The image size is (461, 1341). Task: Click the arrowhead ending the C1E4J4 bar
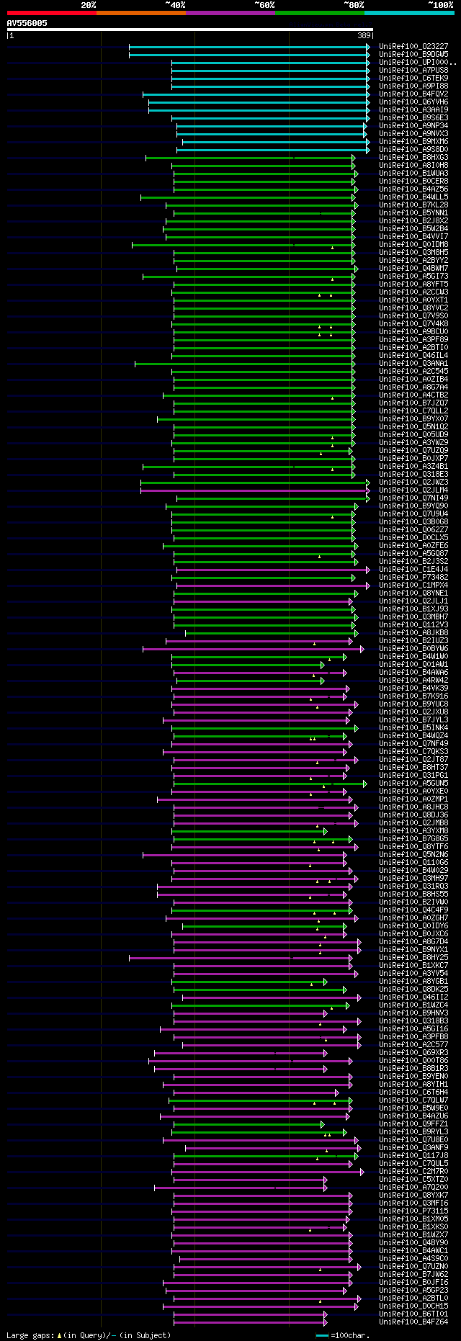point(368,569)
